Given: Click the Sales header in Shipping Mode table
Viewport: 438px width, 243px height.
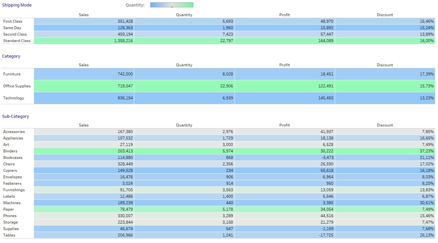Looking at the screenshot, I should pos(84,15).
